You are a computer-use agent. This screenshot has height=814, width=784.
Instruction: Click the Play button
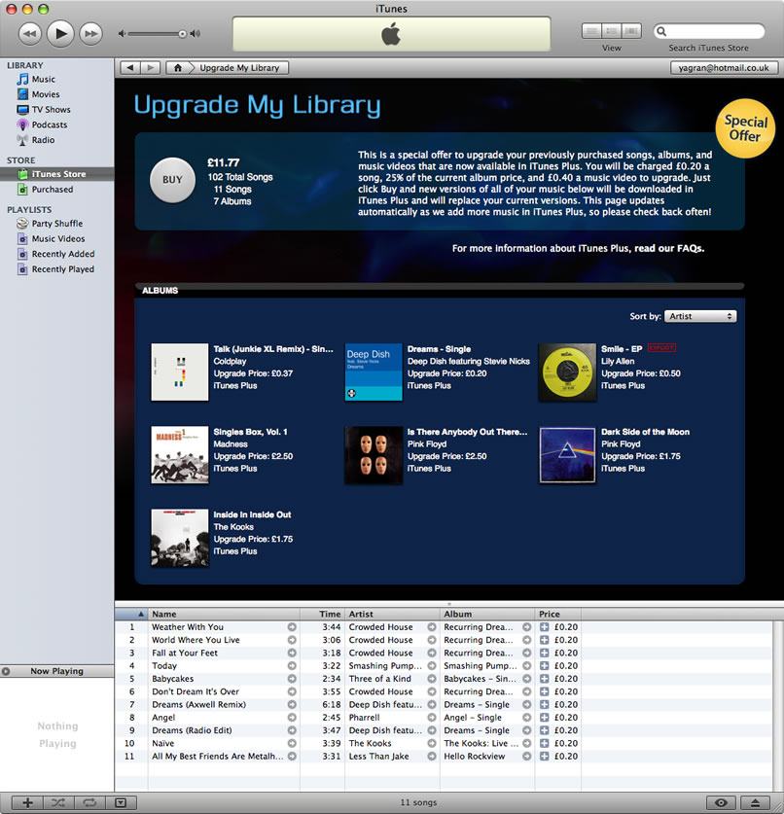[x=60, y=34]
